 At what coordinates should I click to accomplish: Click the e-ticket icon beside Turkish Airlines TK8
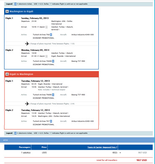coord(51,34)
